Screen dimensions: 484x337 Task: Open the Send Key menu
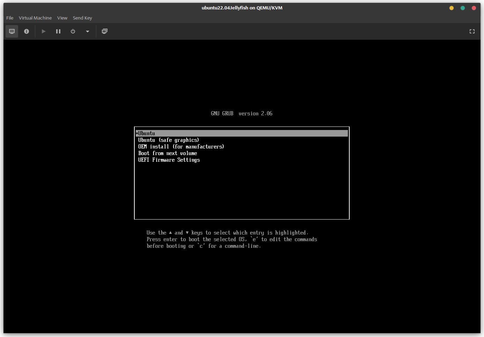pyautogui.click(x=82, y=18)
